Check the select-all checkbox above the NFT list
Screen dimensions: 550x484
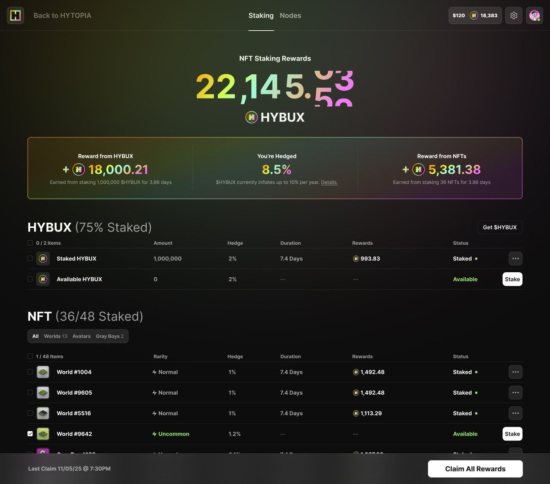click(x=30, y=356)
